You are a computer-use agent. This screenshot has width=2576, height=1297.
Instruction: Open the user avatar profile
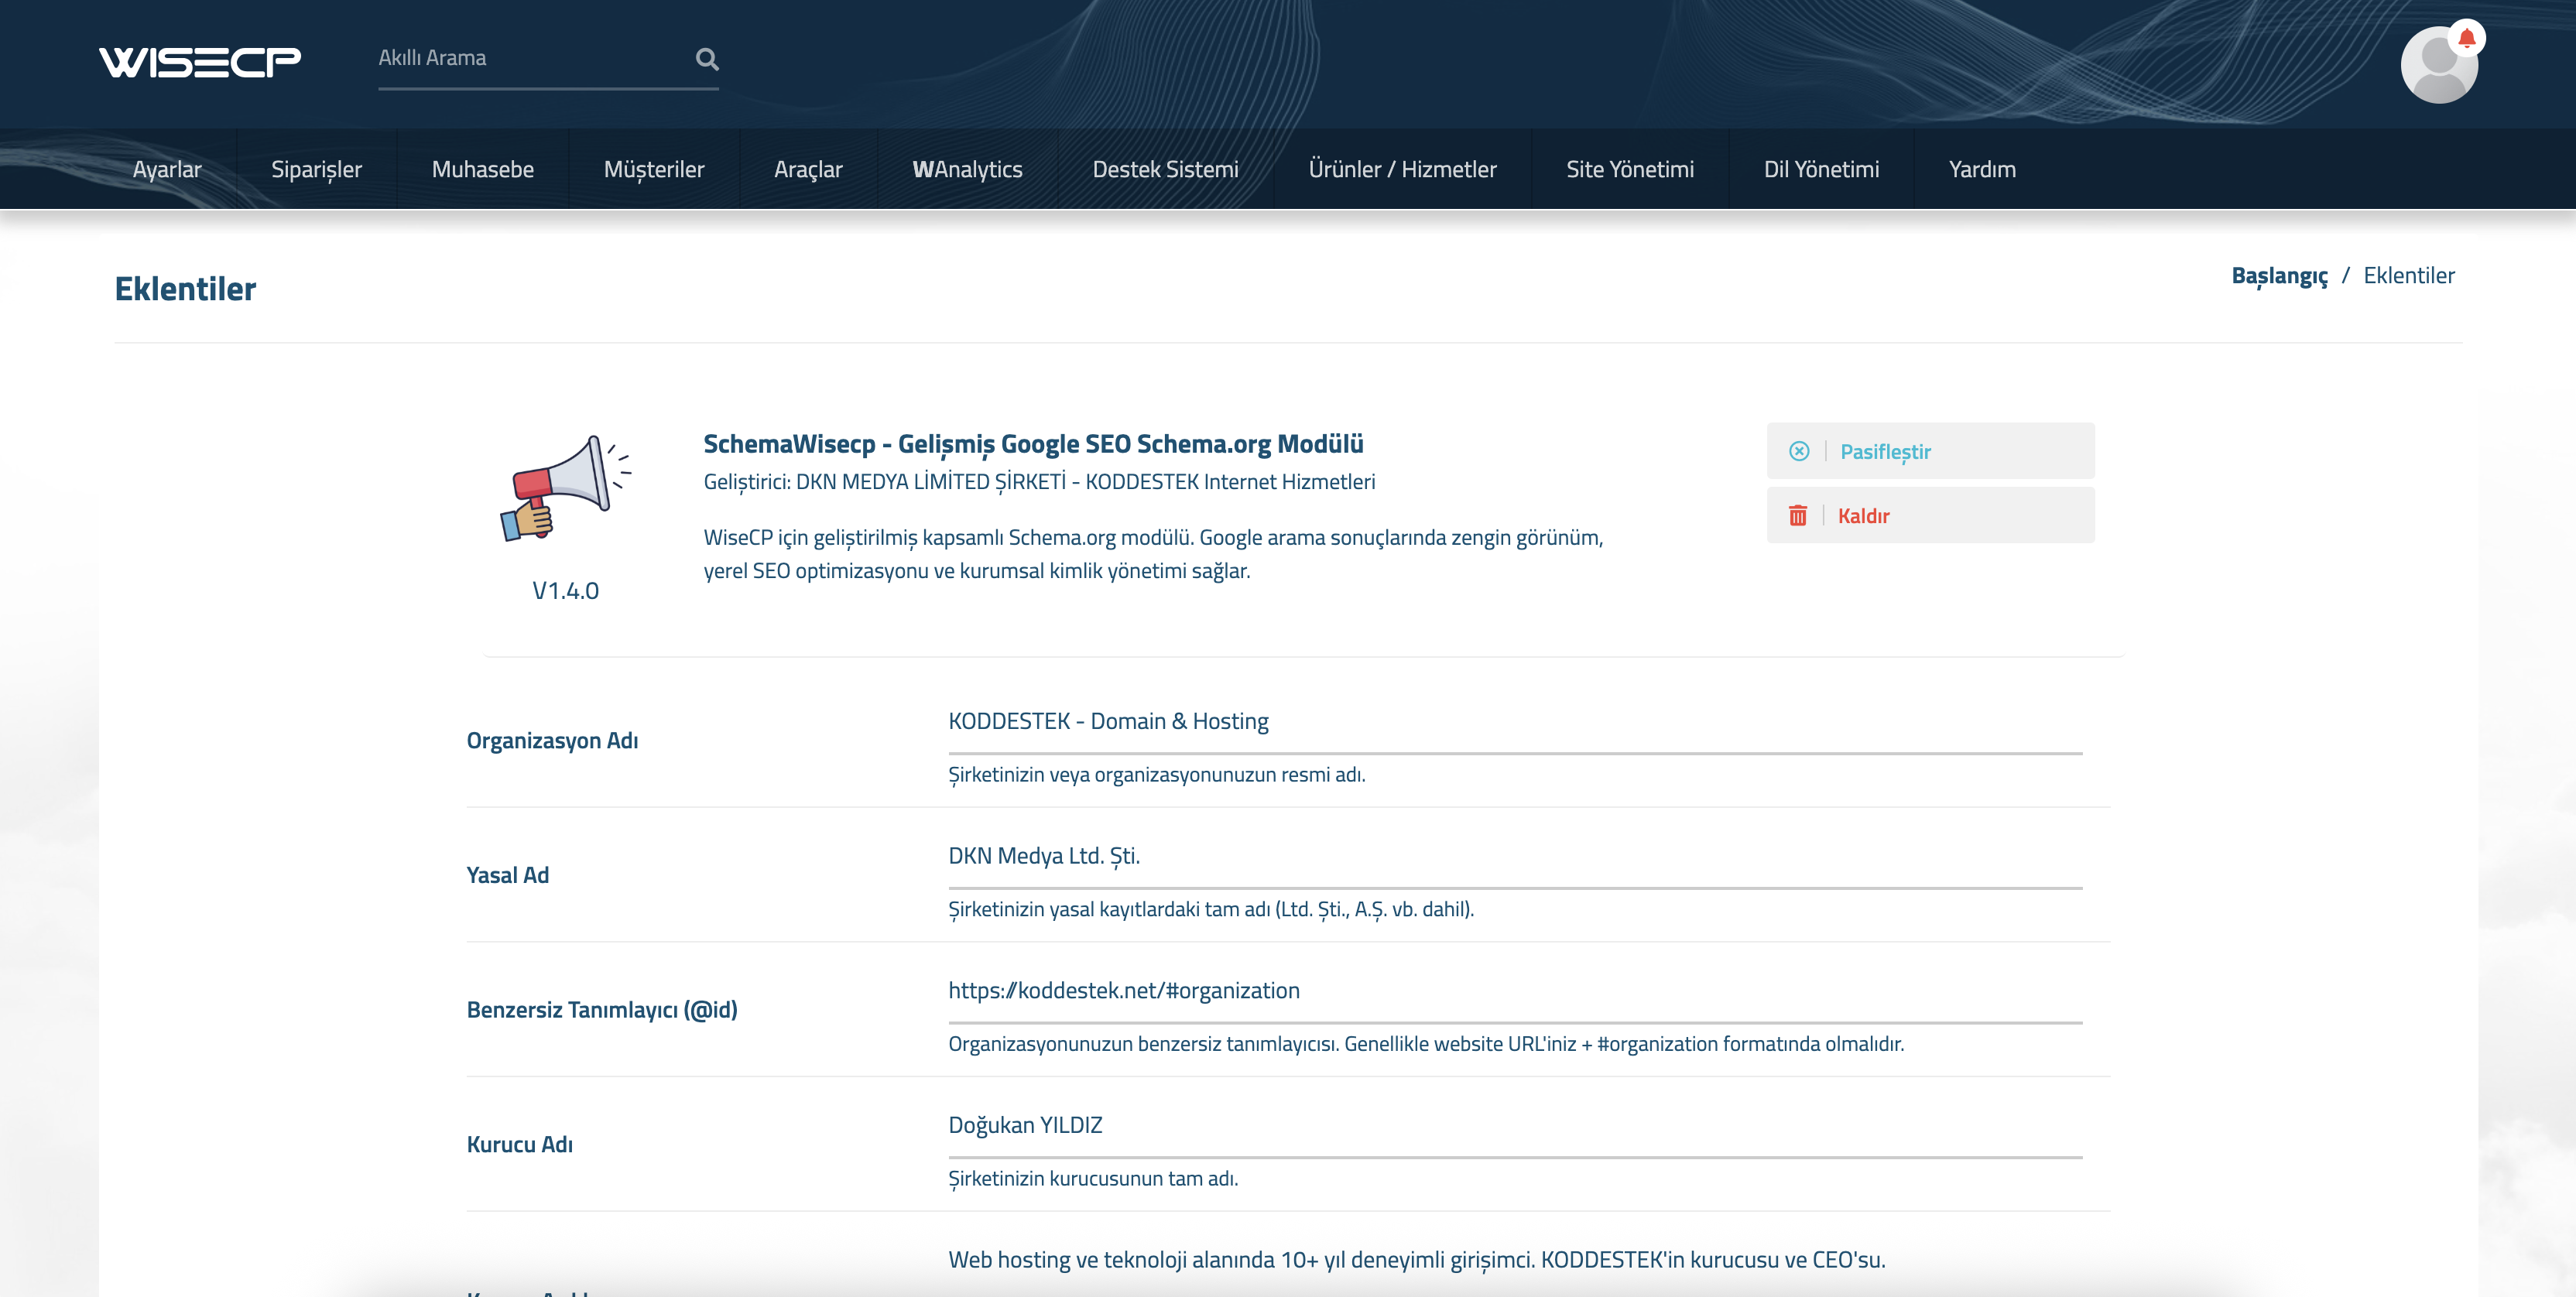pyautogui.click(x=2437, y=67)
